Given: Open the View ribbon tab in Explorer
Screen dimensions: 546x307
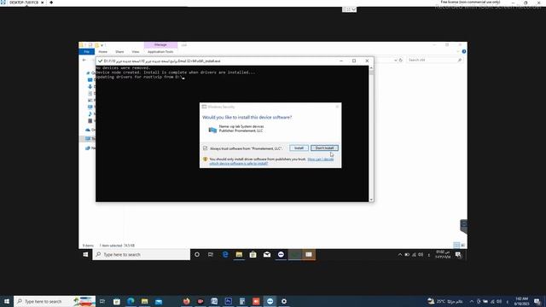Looking at the screenshot, I should click(136, 51).
